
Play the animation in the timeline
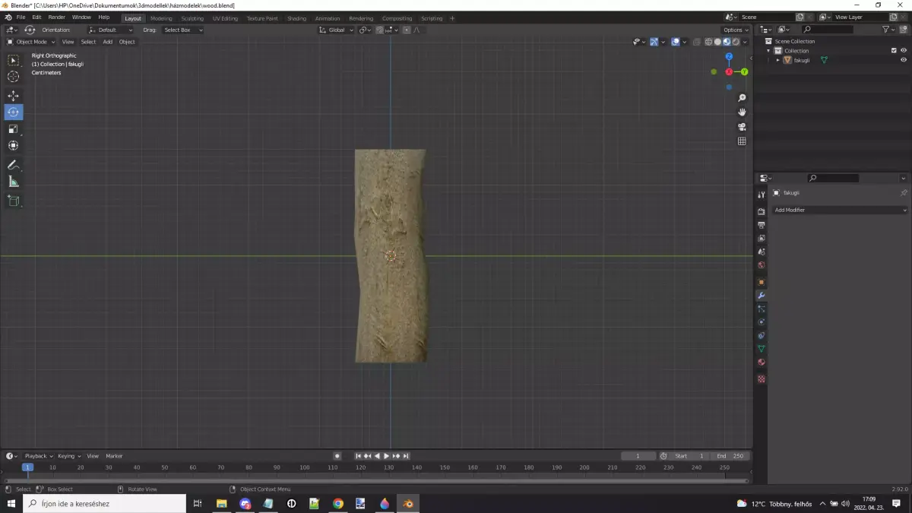(x=387, y=456)
